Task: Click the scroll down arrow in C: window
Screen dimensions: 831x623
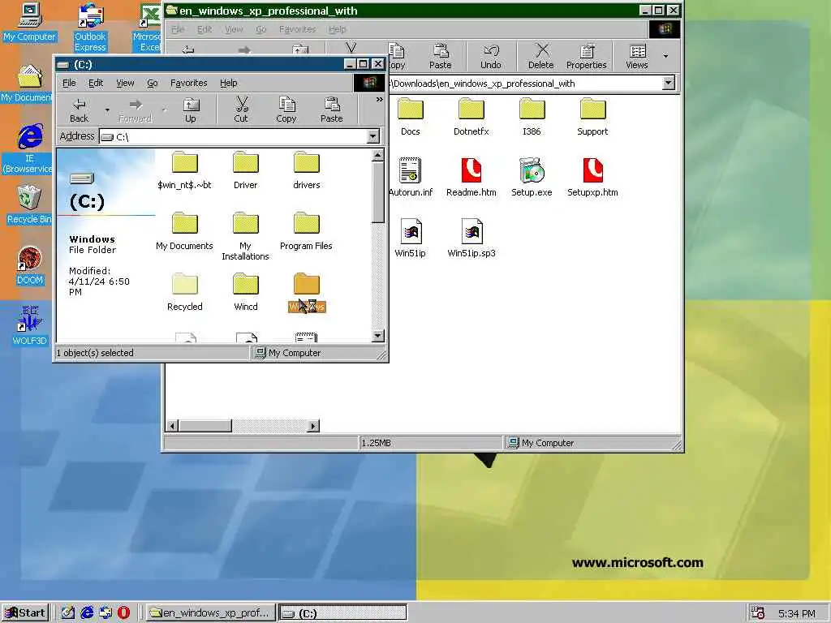Action: point(378,336)
